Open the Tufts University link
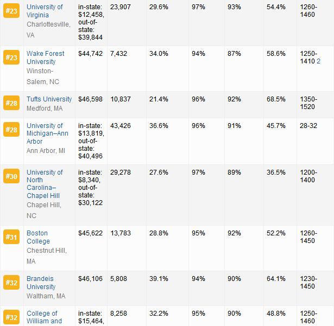 [49, 99]
